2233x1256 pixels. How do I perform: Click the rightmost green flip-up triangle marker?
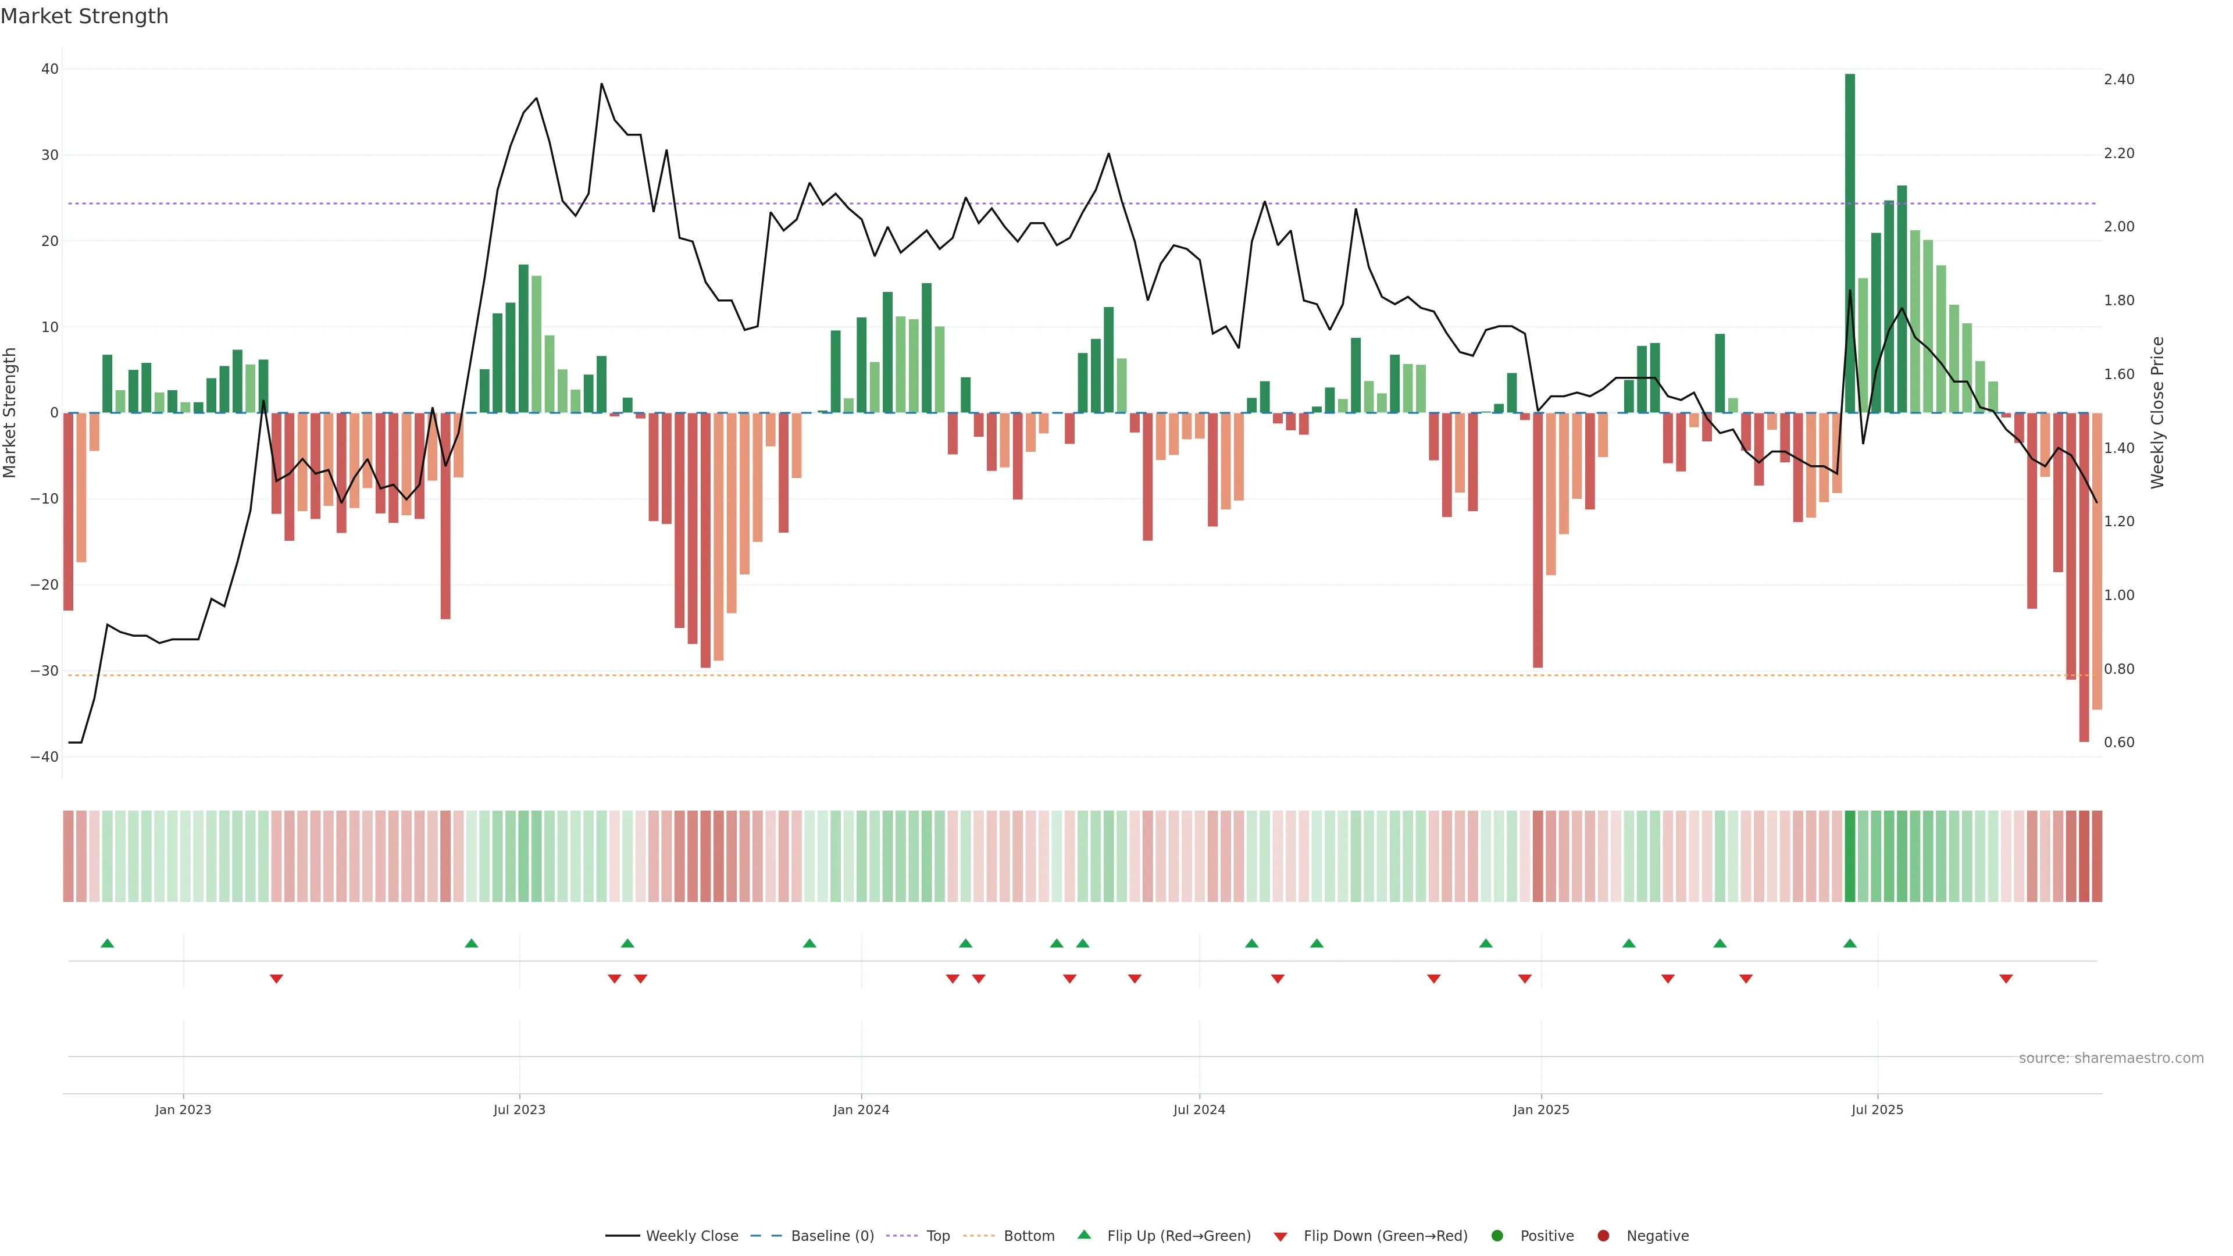[1850, 943]
